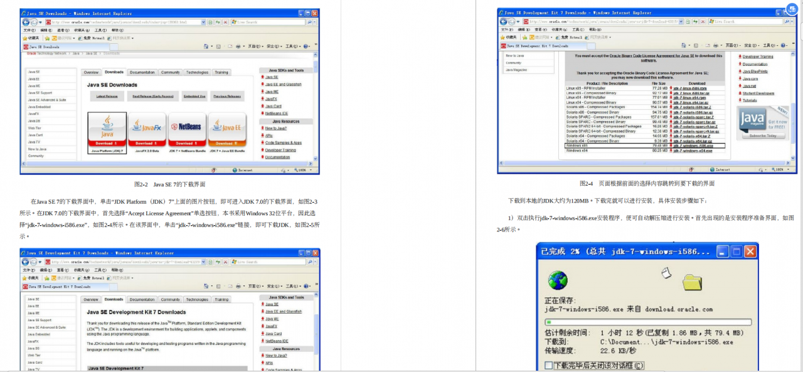Click jdk-7-windows-i586.exe download link
The height and width of the screenshot is (372, 803).
[694, 146]
